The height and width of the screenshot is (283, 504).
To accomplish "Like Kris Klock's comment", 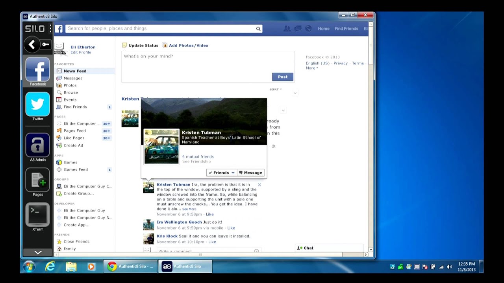I will [x=212, y=242].
